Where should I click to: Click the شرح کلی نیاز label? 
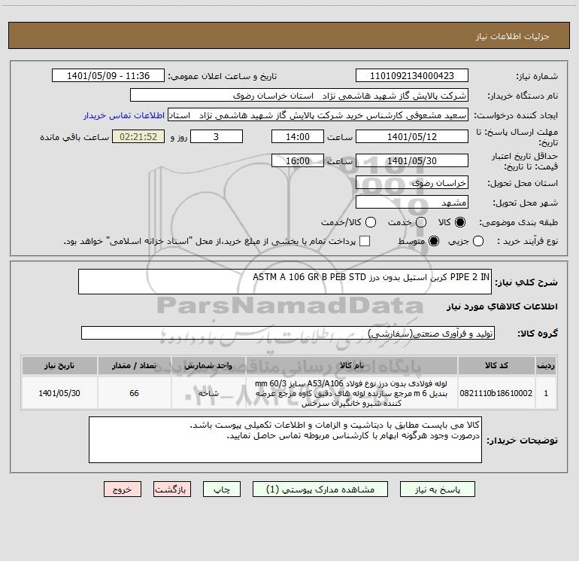click(x=526, y=282)
